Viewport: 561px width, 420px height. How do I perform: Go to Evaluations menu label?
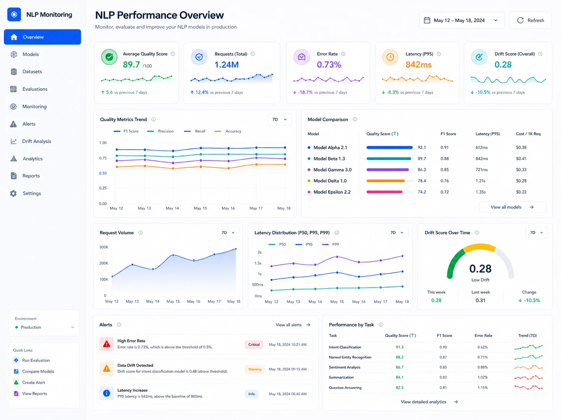coord(35,89)
